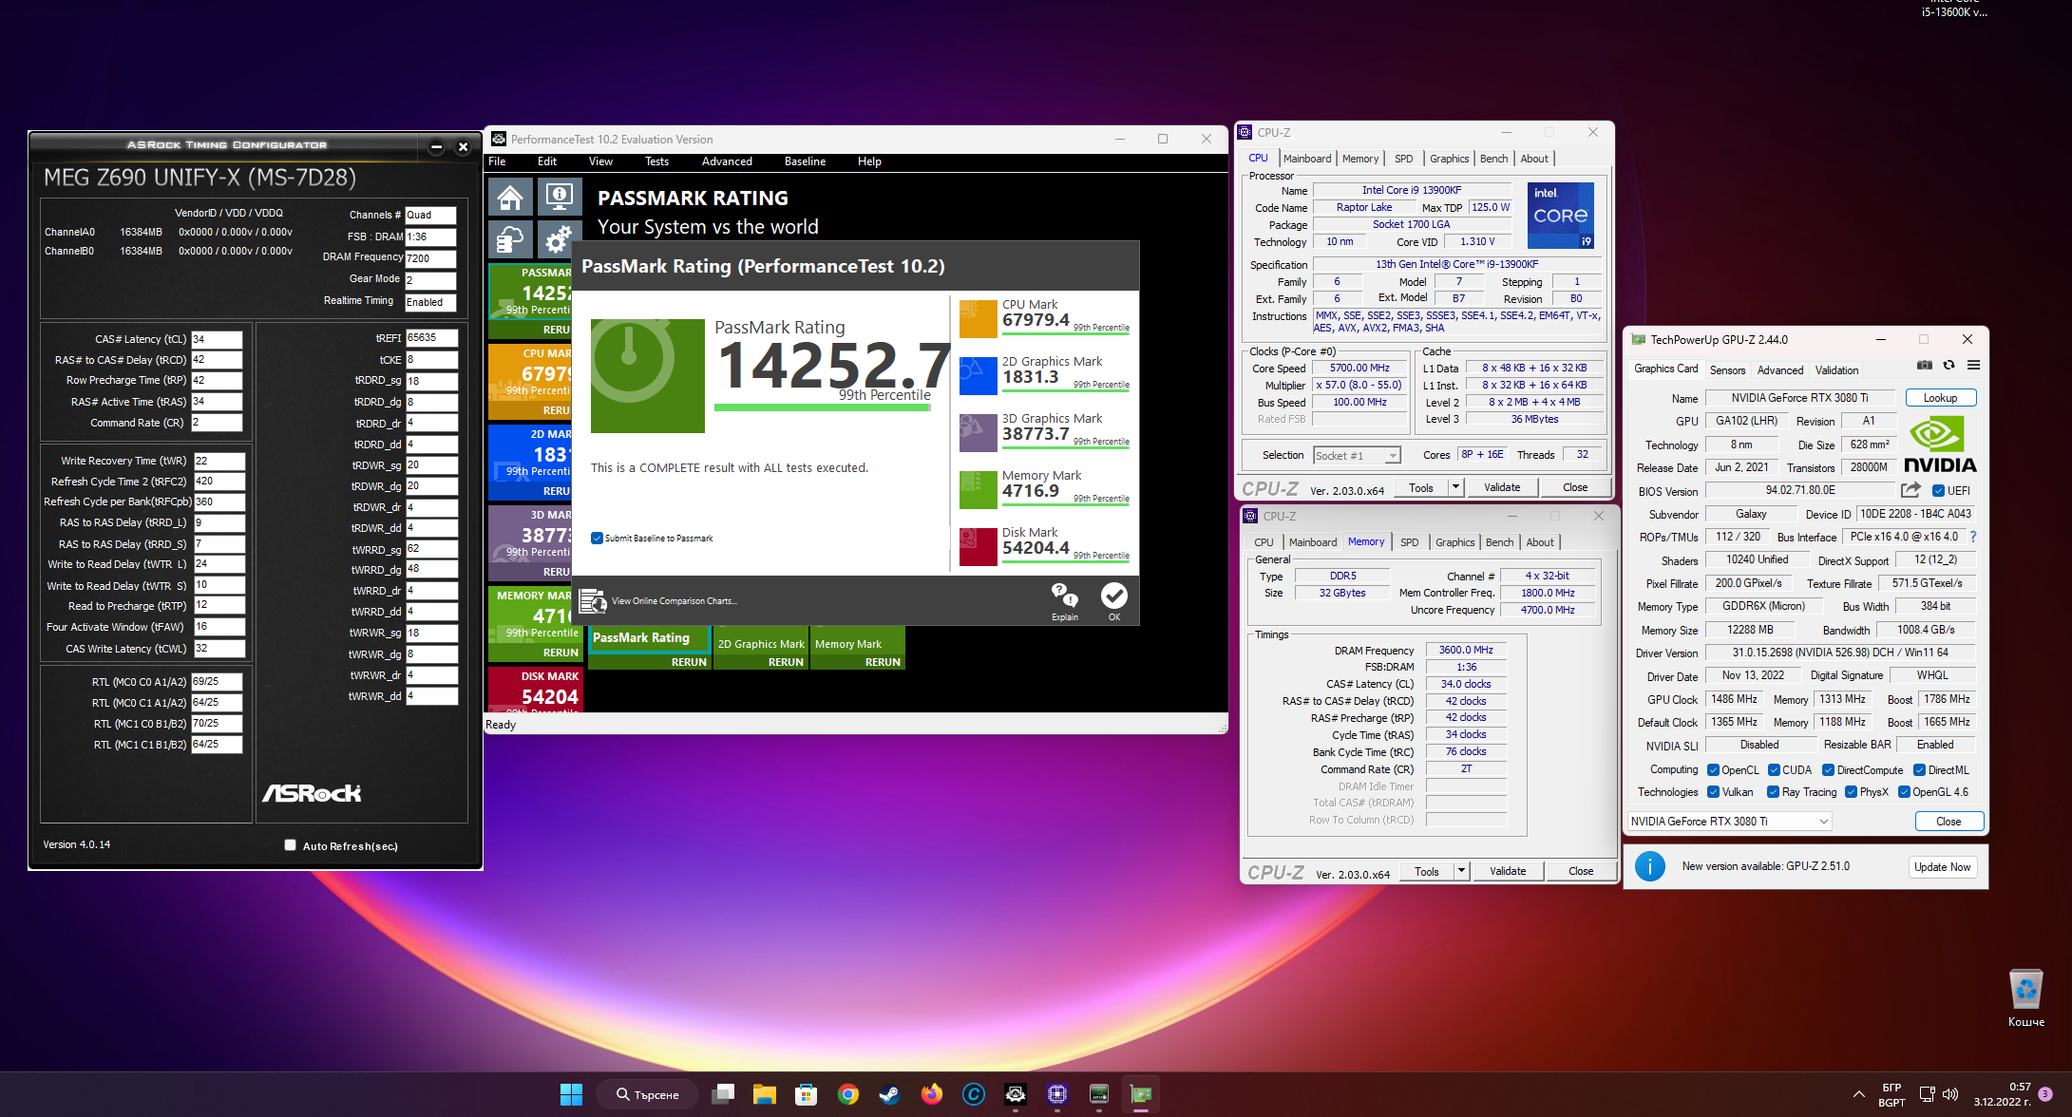Click Close button in lower CPU-Z
This screenshot has height=1117, width=2072.
tap(1581, 871)
